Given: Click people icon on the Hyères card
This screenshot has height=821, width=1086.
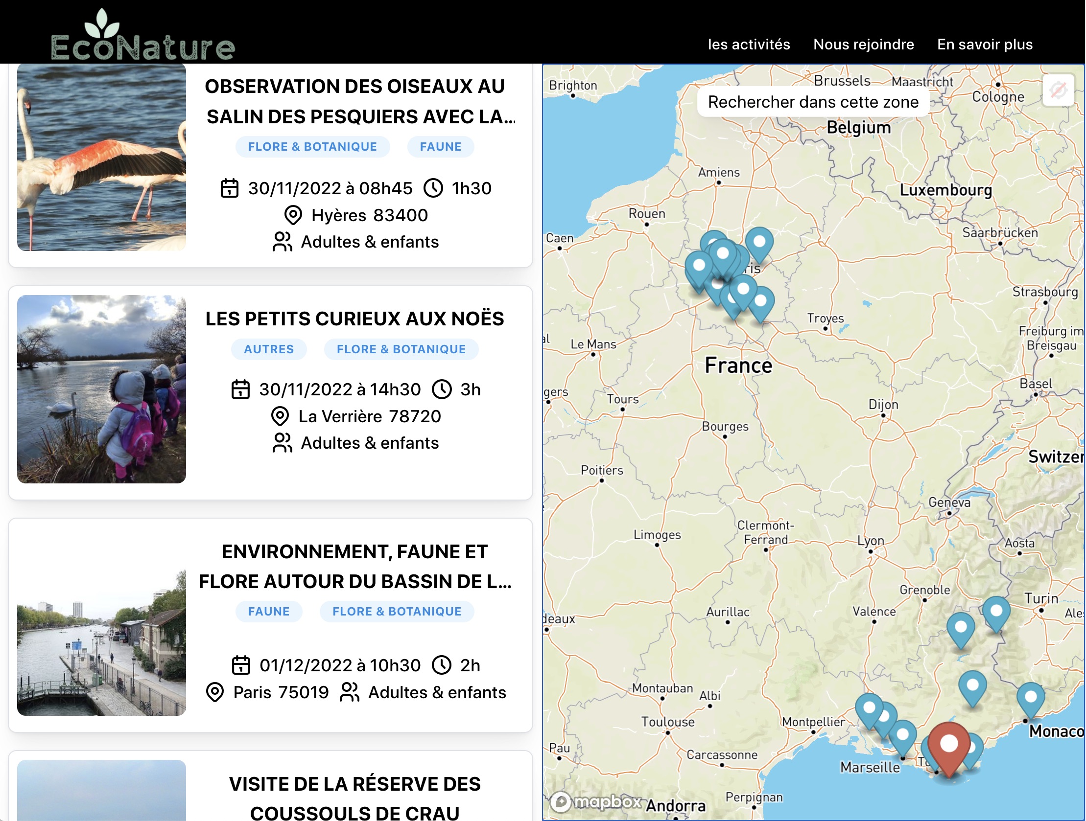Looking at the screenshot, I should point(283,242).
